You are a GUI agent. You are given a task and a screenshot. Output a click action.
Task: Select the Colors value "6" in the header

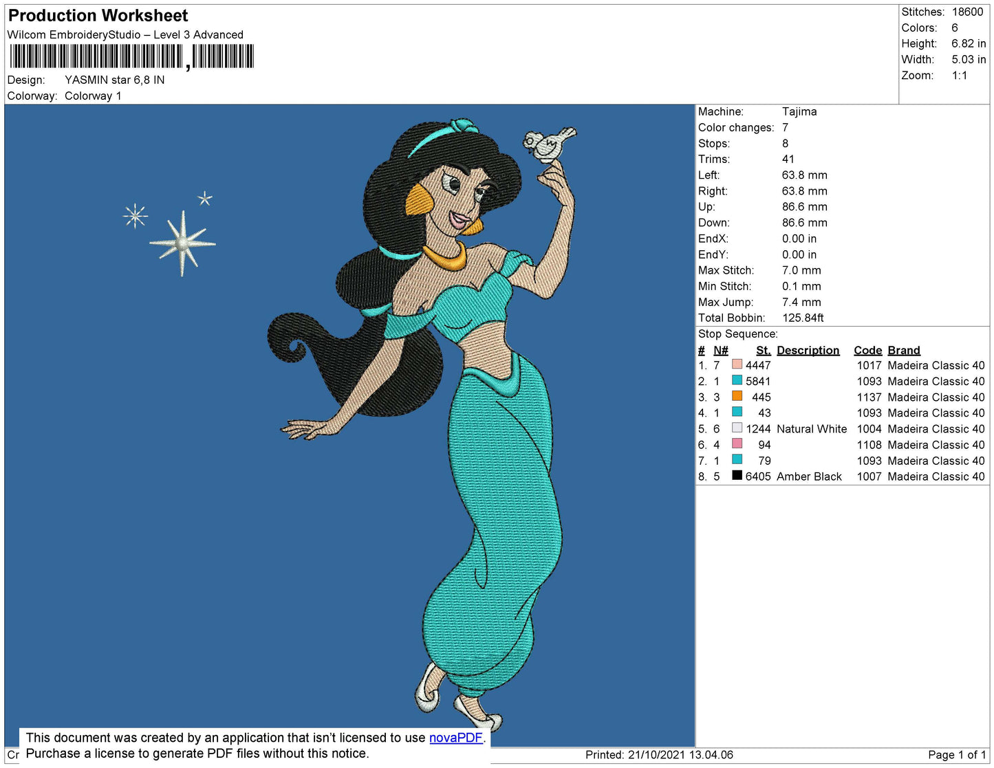tap(955, 28)
